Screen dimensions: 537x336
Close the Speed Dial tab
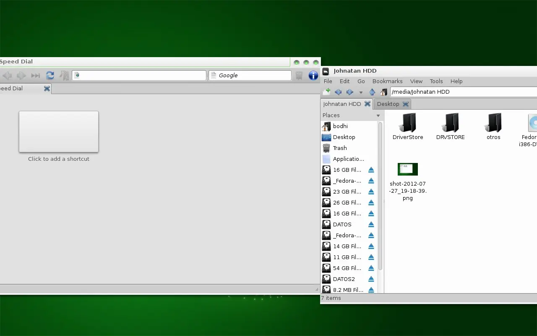[x=47, y=89]
